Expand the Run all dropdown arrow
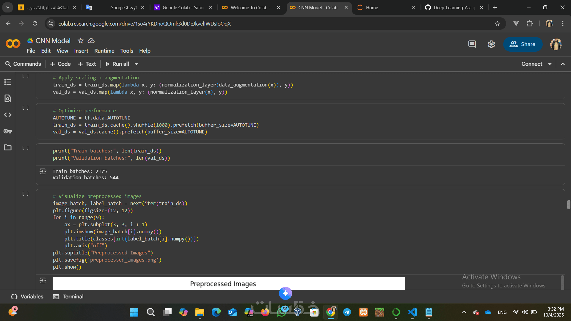The image size is (571, 321). 137,64
